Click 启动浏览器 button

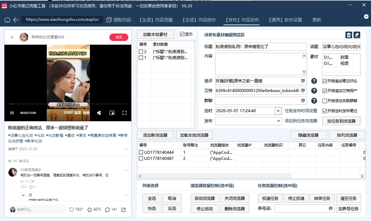point(205,198)
